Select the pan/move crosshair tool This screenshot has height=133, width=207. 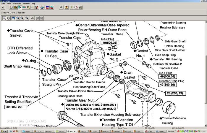point(9,18)
